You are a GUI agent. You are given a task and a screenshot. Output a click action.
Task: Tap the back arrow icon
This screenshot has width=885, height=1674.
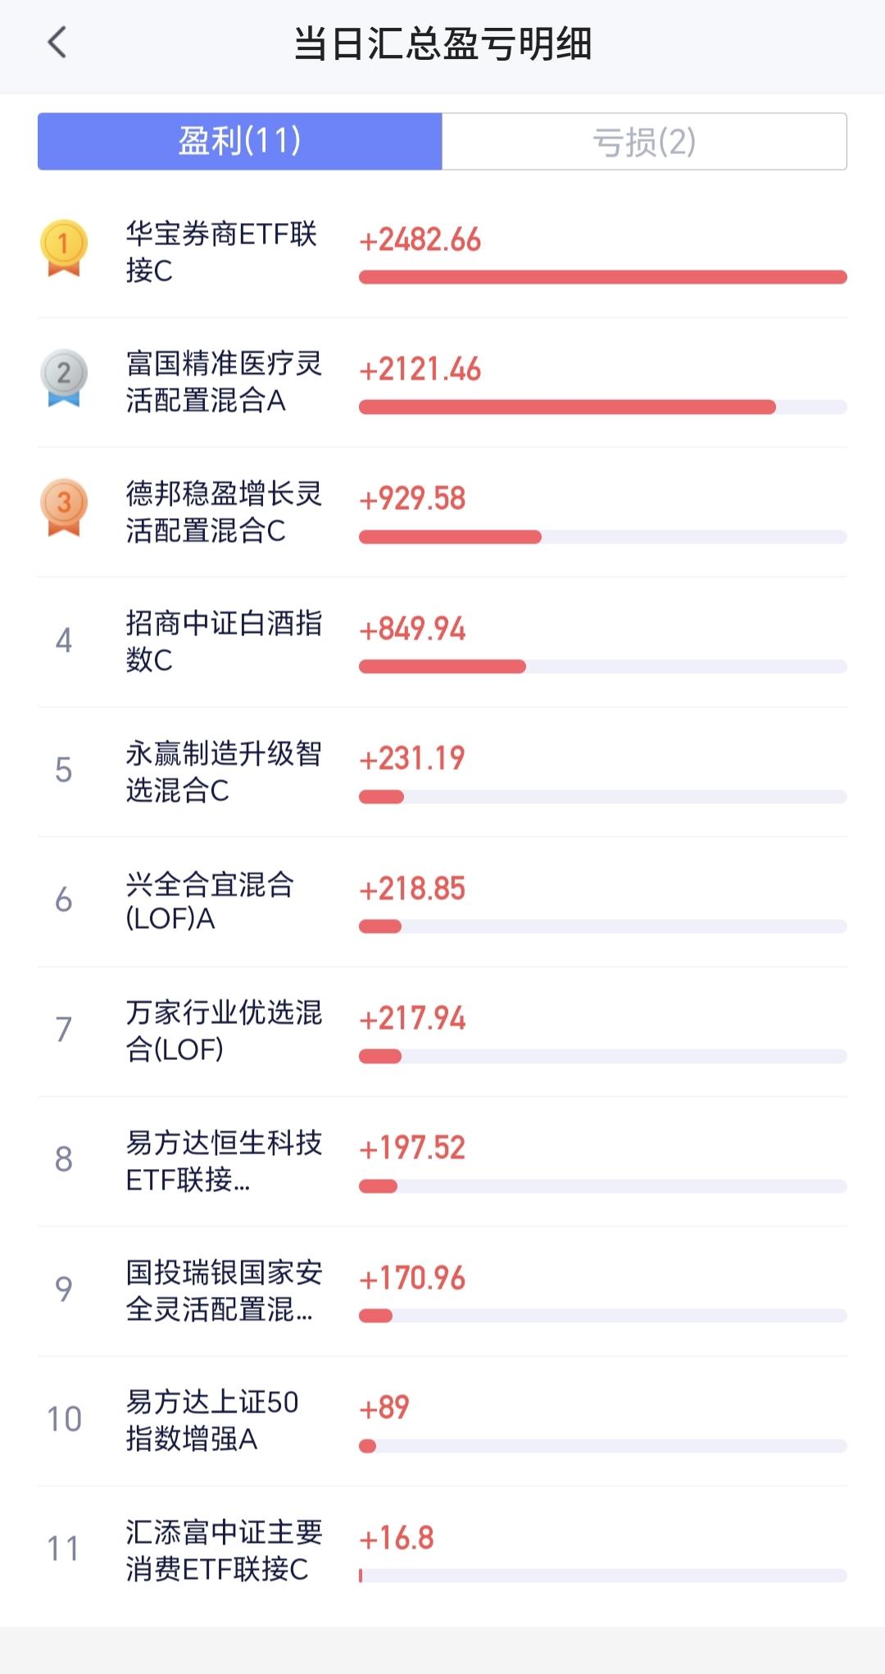click(57, 43)
